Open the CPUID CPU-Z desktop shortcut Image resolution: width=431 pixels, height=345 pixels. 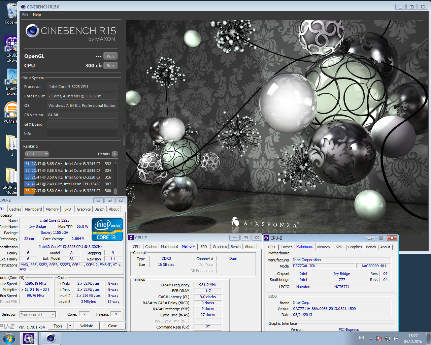11,49
